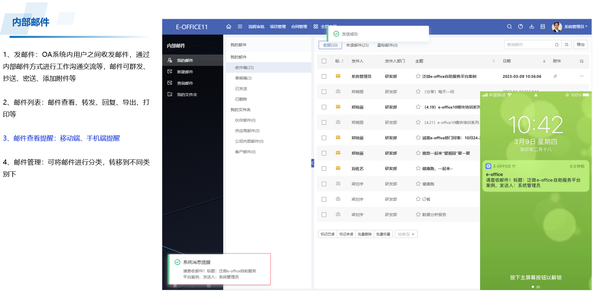Image resolution: width=601 pixels, height=294 pixels.
Task: Open the E-OFFICE 11 phone notification
Action: (x=536, y=176)
